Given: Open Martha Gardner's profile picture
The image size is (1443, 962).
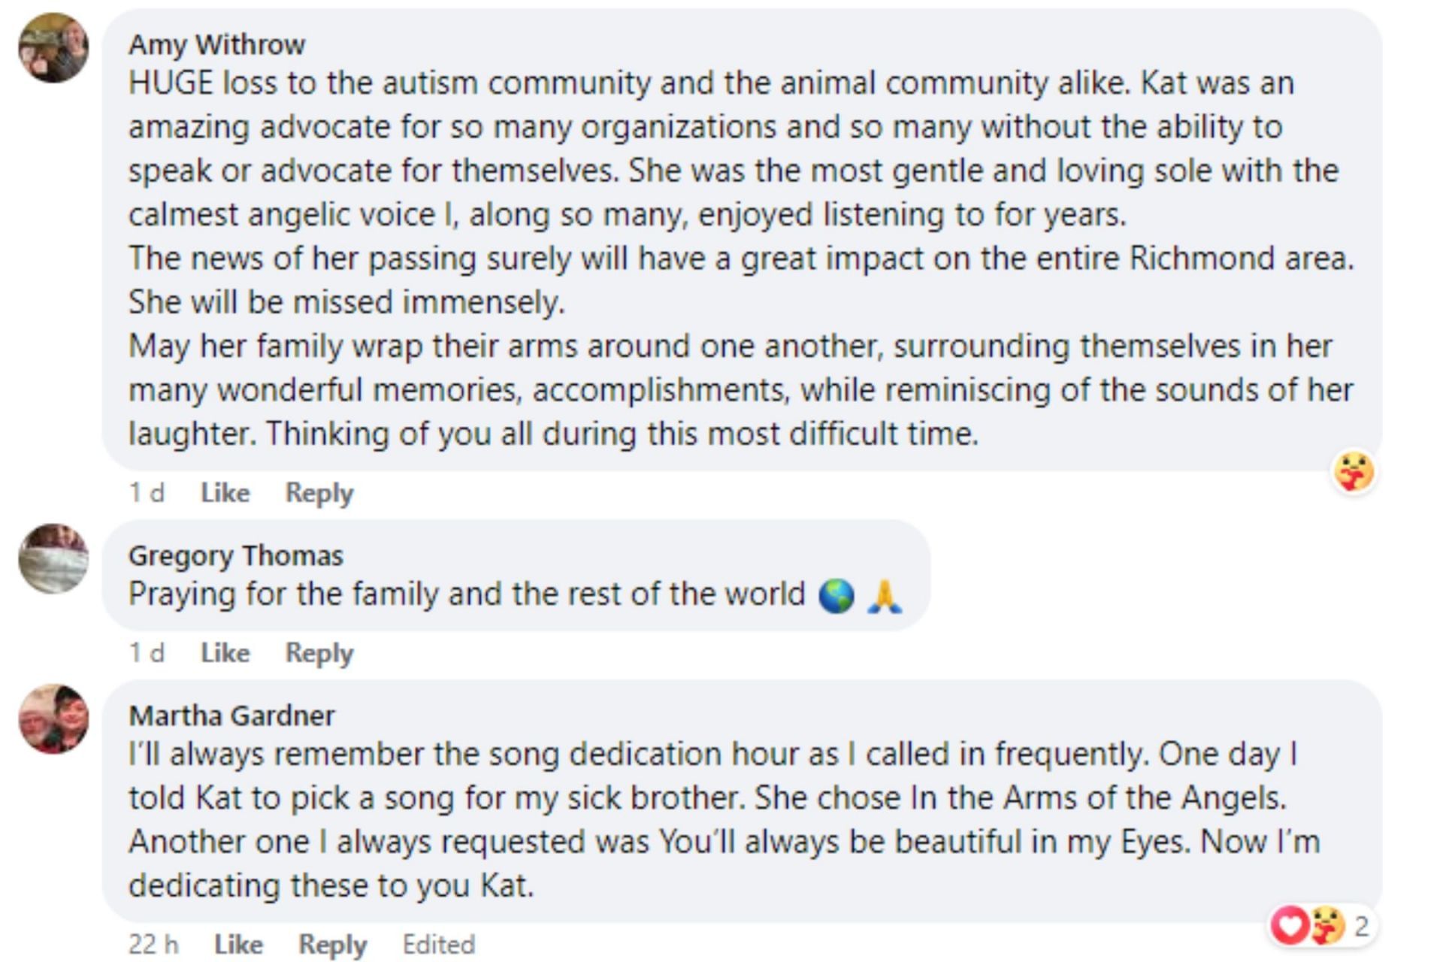Looking at the screenshot, I should click(x=53, y=718).
